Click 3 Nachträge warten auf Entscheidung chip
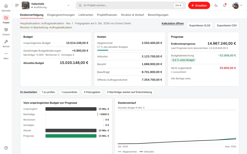This screenshot has height=154, width=247. coord(129,92)
